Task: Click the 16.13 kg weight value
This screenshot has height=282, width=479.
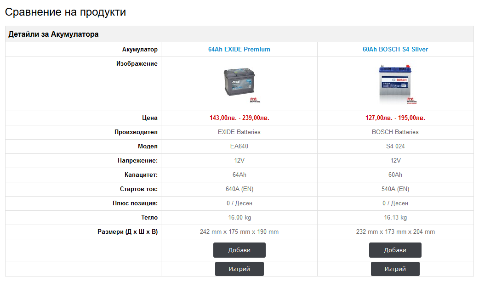Action: point(395,218)
